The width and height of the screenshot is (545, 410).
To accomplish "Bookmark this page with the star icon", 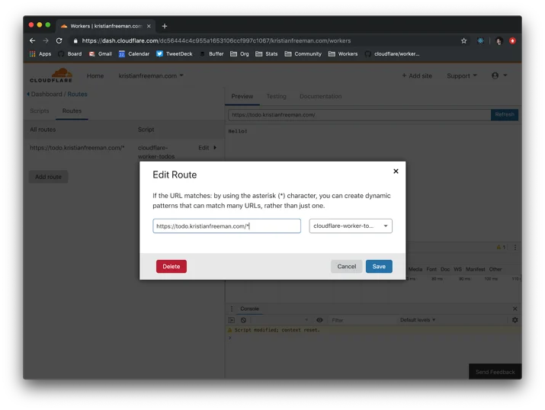I will [463, 40].
